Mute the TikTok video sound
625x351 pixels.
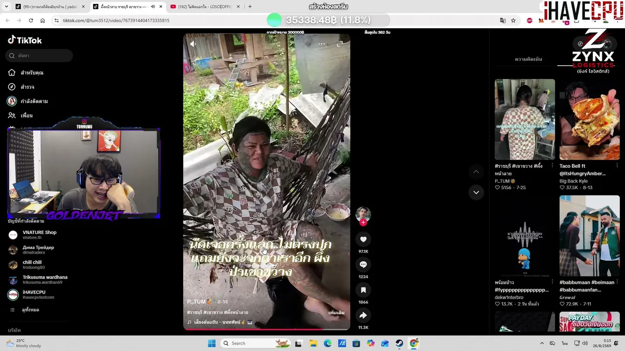tap(193, 44)
